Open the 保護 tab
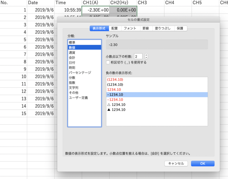The height and width of the screenshot is (179, 228). click(x=180, y=28)
